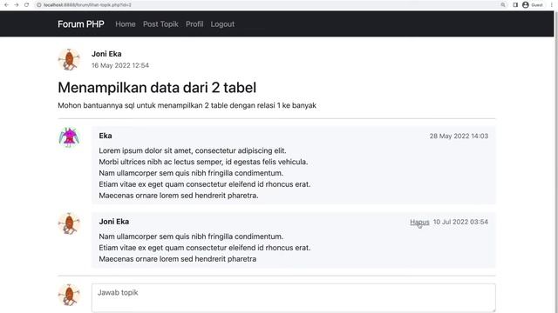Open the Guest profile icon
Screen dimensions: 558x313
click(x=526, y=5)
